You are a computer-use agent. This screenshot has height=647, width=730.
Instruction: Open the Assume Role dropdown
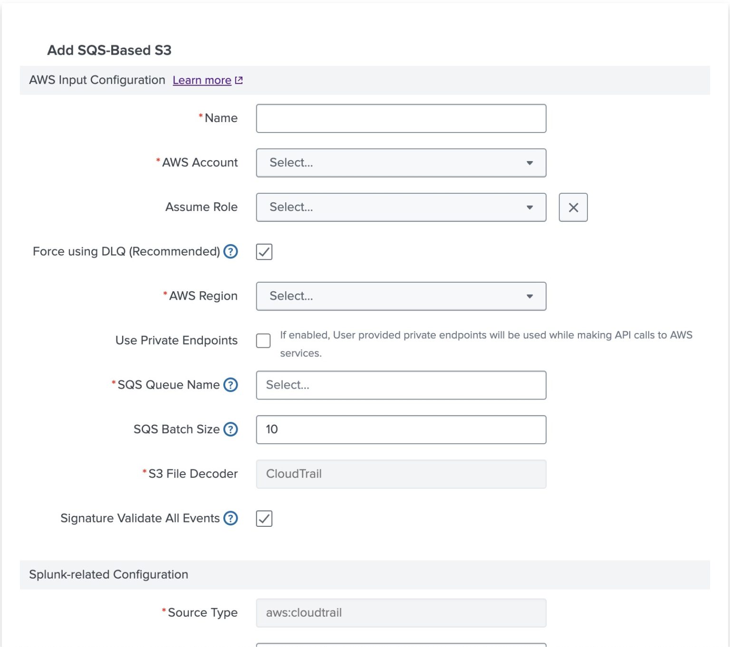point(401,207)
